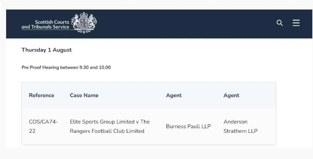
Task: Click the Elite Sports Group Limited line
Action: [x=110, y=122]
